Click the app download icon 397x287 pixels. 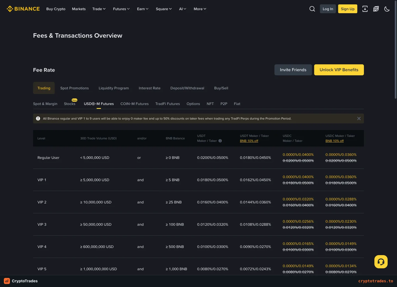tap(365, 9)
